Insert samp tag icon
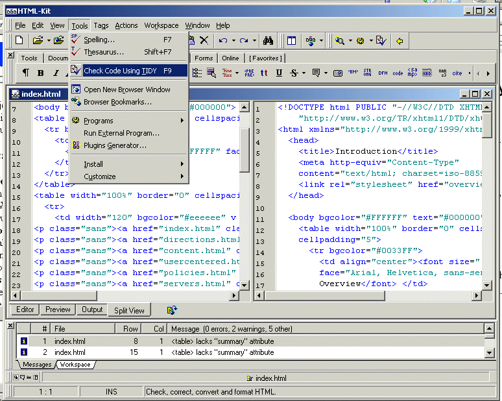Screen dimensions: 502x401 click(412, 73)
